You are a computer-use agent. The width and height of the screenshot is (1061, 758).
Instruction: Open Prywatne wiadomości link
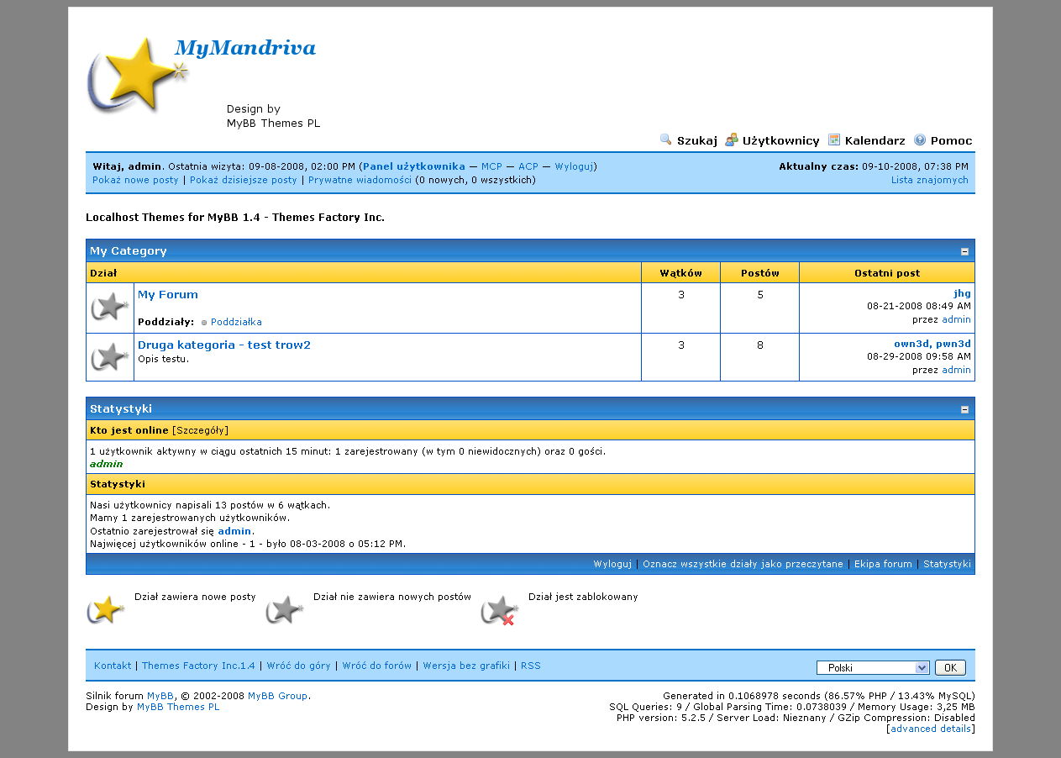click(x=360, y=180)
